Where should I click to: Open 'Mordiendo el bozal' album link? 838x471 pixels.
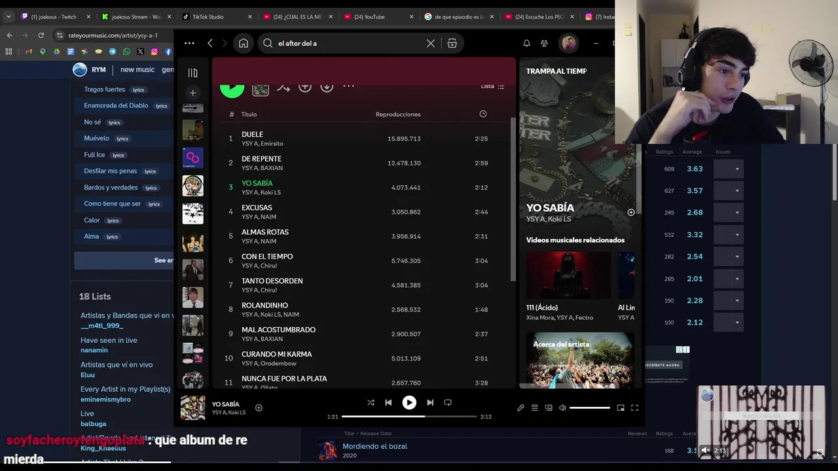374,446
